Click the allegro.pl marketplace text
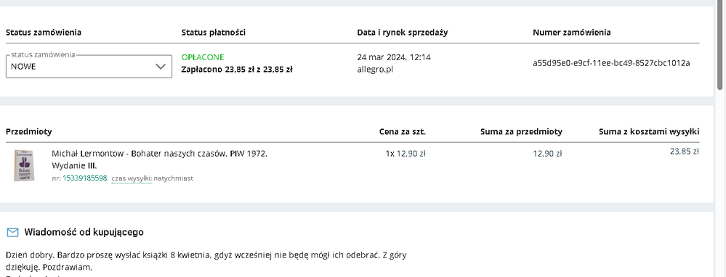Image resolution: width=726 pixels, height=277 pixels. (375, 70)
